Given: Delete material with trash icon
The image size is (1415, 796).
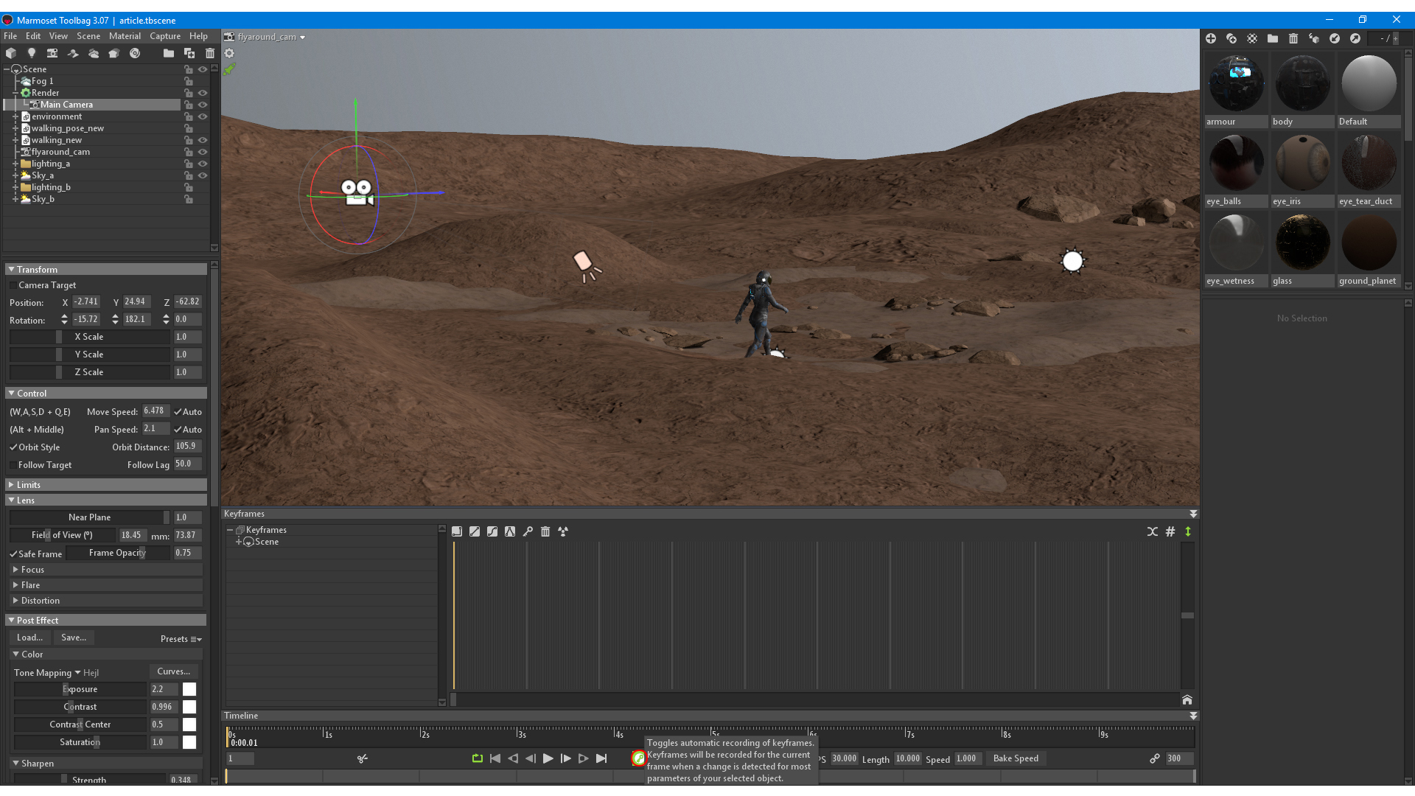Looking at the screenshot, I should click(1293, 38).
